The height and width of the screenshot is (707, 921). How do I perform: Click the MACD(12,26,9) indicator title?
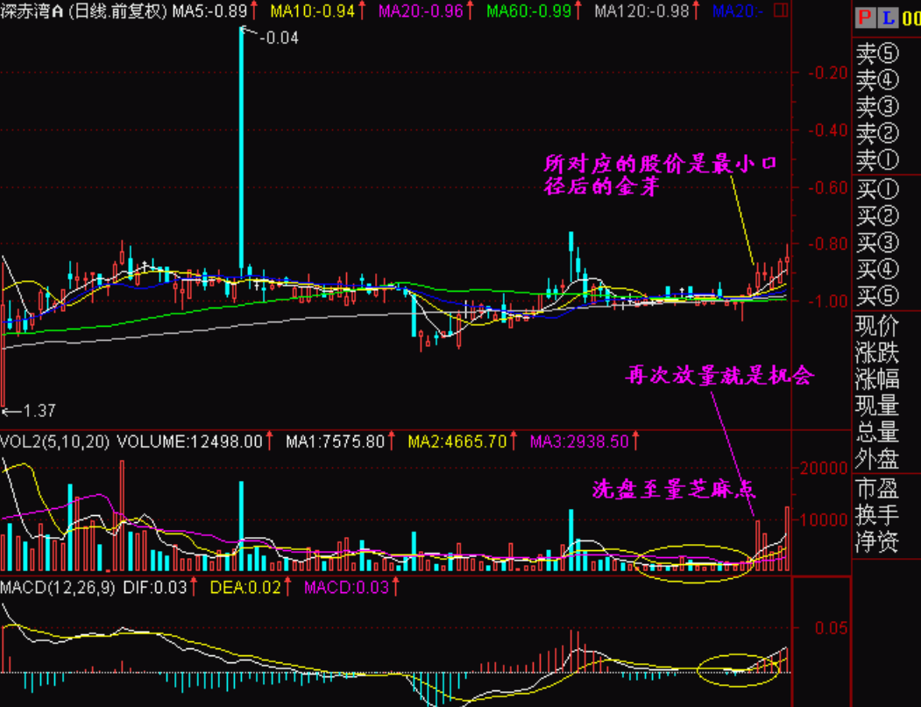point(58,587)
